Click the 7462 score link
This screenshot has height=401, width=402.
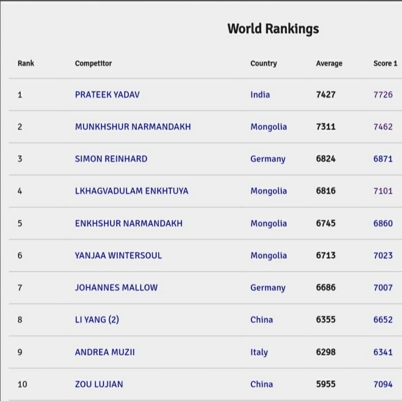[383, 127]
